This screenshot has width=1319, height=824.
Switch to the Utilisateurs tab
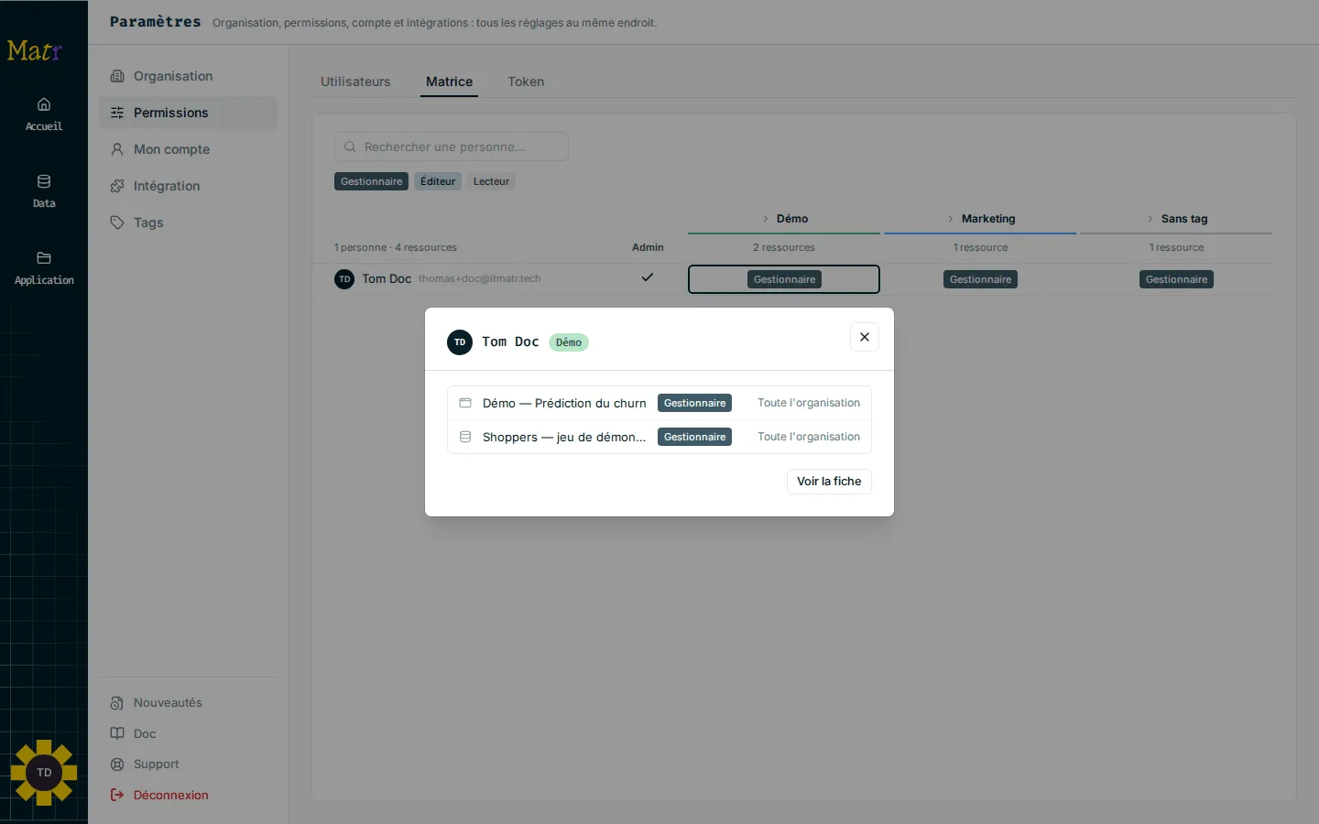[x=355, y=81]
